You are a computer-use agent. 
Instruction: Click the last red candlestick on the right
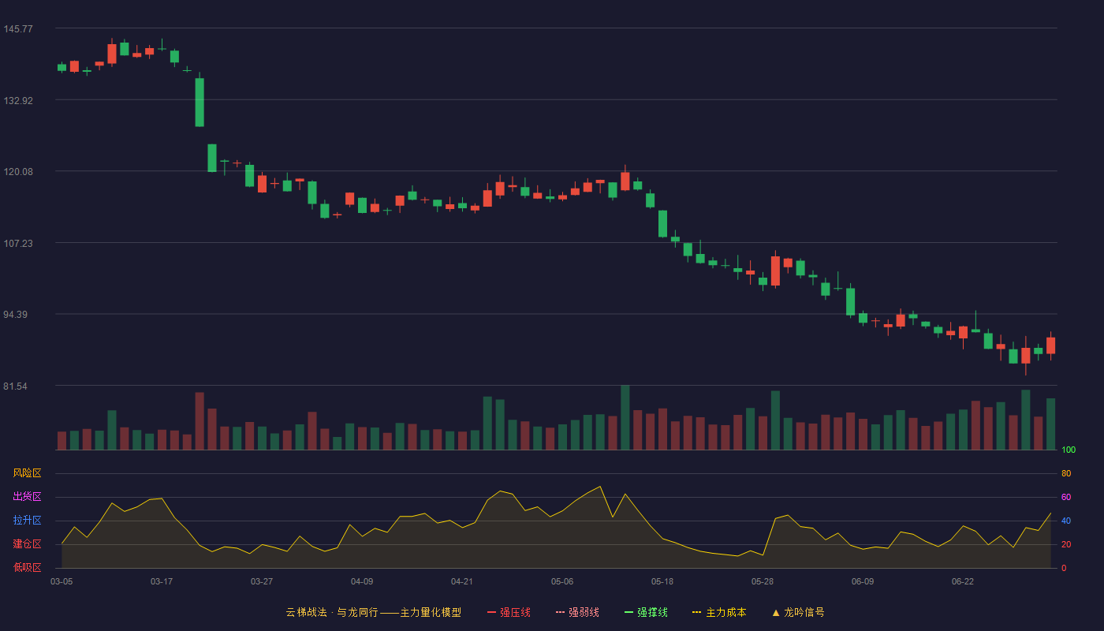click(x=1050, y=345)
